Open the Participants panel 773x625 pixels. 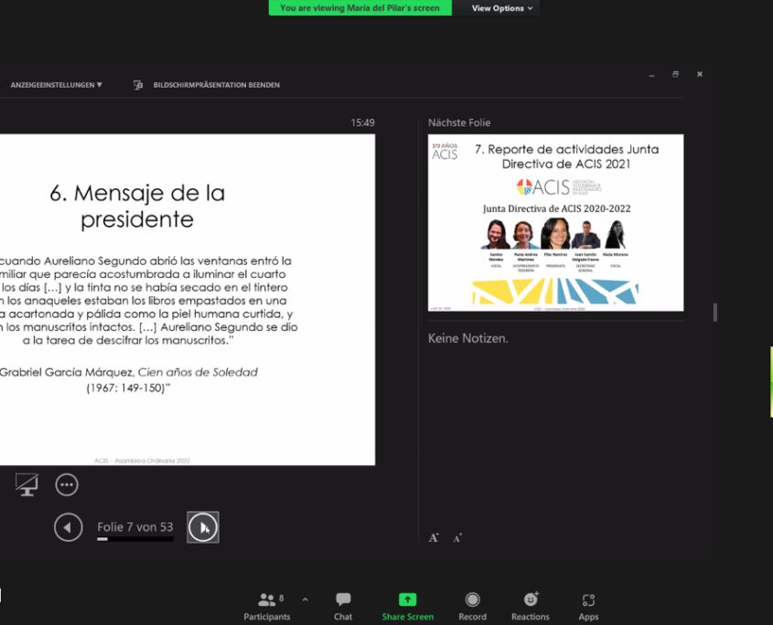pos(267,606)
